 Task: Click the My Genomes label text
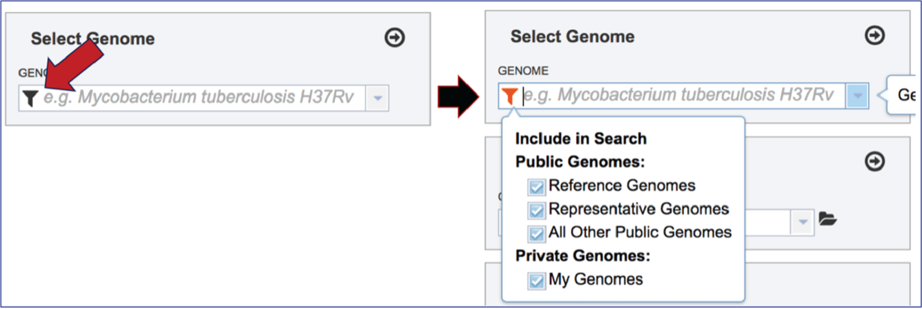pos(596,280)
